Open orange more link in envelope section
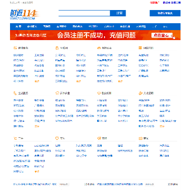Image resolution: width=190 pixels, height=190 pixels. [37, 81]
